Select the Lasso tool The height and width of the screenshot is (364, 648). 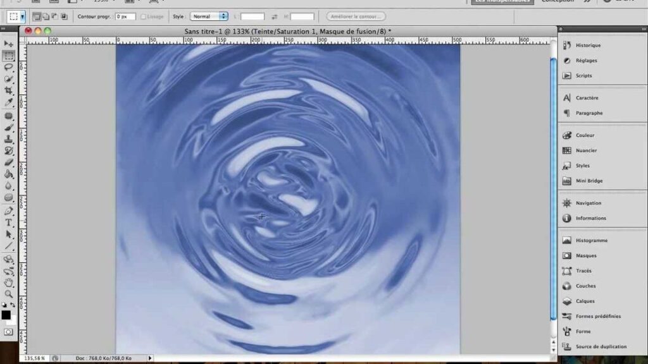pos(8,67)
